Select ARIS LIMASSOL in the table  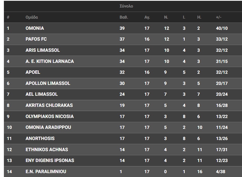pyautogui.click(x=42, y=50)
